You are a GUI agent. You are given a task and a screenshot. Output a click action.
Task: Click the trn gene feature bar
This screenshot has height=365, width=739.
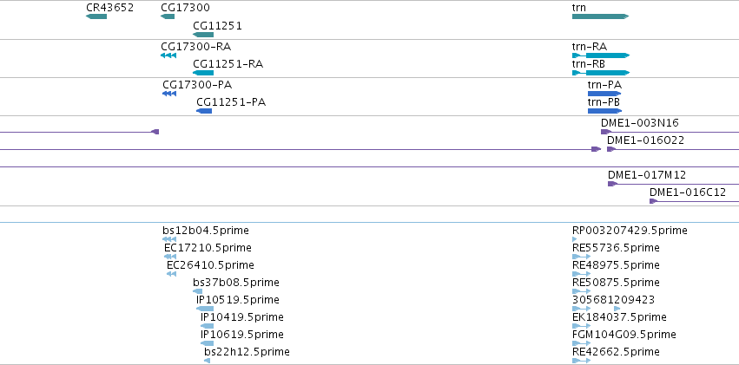(x=600, y=17)
